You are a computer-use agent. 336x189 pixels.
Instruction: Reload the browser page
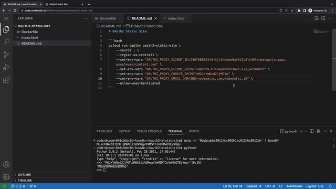15,10
